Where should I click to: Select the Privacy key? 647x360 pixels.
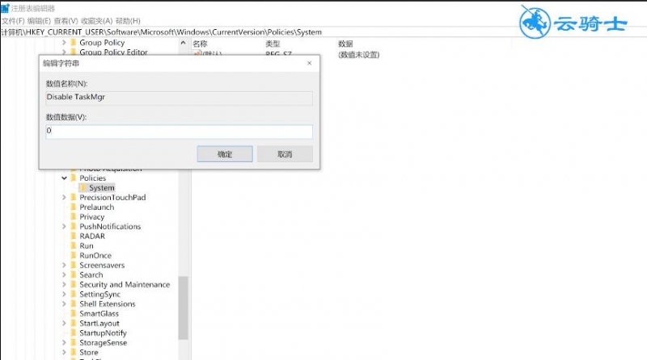[x=92, y=216]
